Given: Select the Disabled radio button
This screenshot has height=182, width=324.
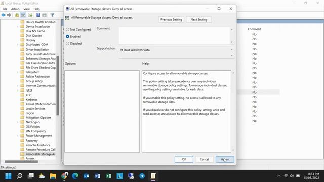Looking at the screenshot, I should (67, 44).
